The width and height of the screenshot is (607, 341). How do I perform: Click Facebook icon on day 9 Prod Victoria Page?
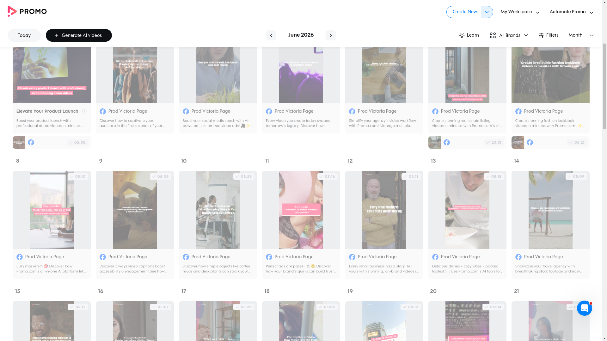(x=103, y=257)
